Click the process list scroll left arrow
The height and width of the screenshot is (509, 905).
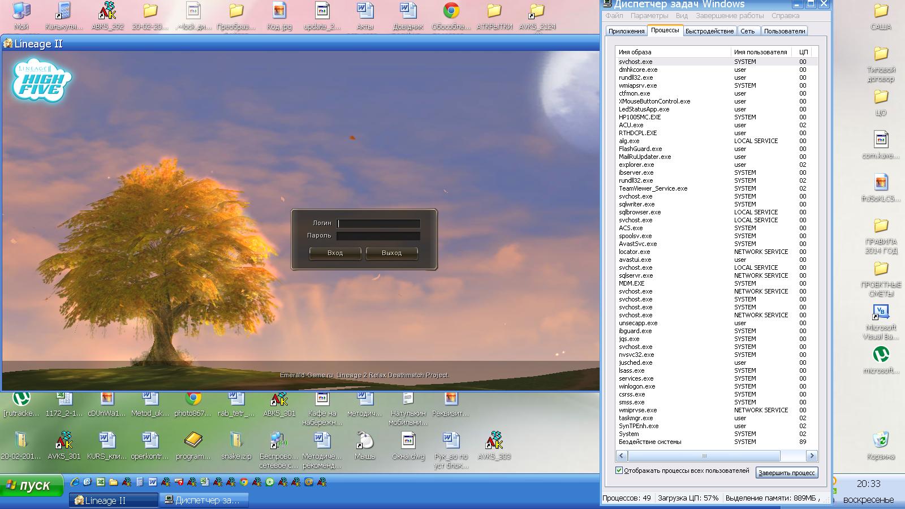(x=622, y=455)
